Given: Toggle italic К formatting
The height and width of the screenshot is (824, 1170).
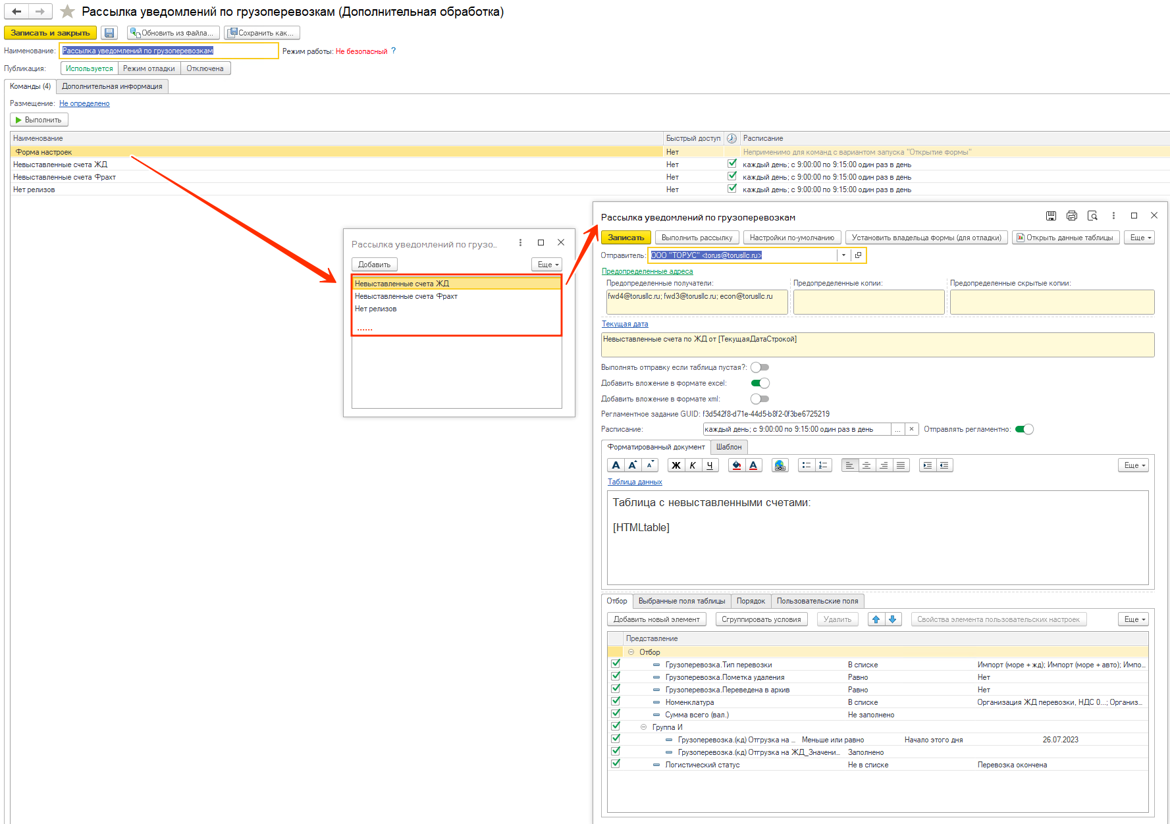Looking at the screenshot, I should pos(693,465).
